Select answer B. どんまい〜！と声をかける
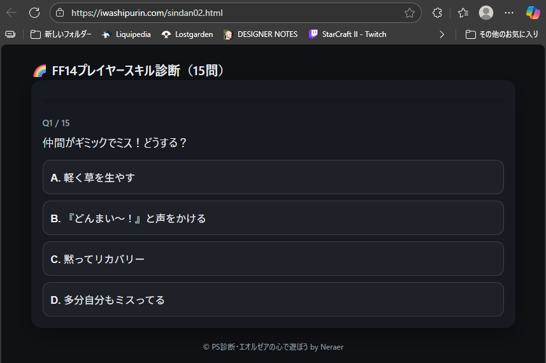 273,218
